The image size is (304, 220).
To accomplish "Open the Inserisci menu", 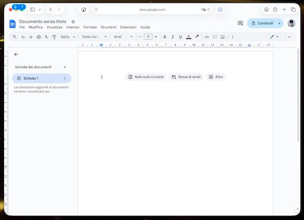I will coord(73,27).
